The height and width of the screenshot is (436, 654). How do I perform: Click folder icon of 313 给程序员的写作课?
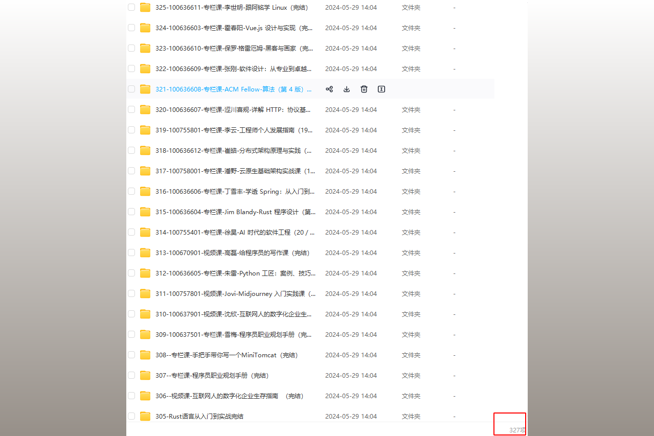(145, 253)
